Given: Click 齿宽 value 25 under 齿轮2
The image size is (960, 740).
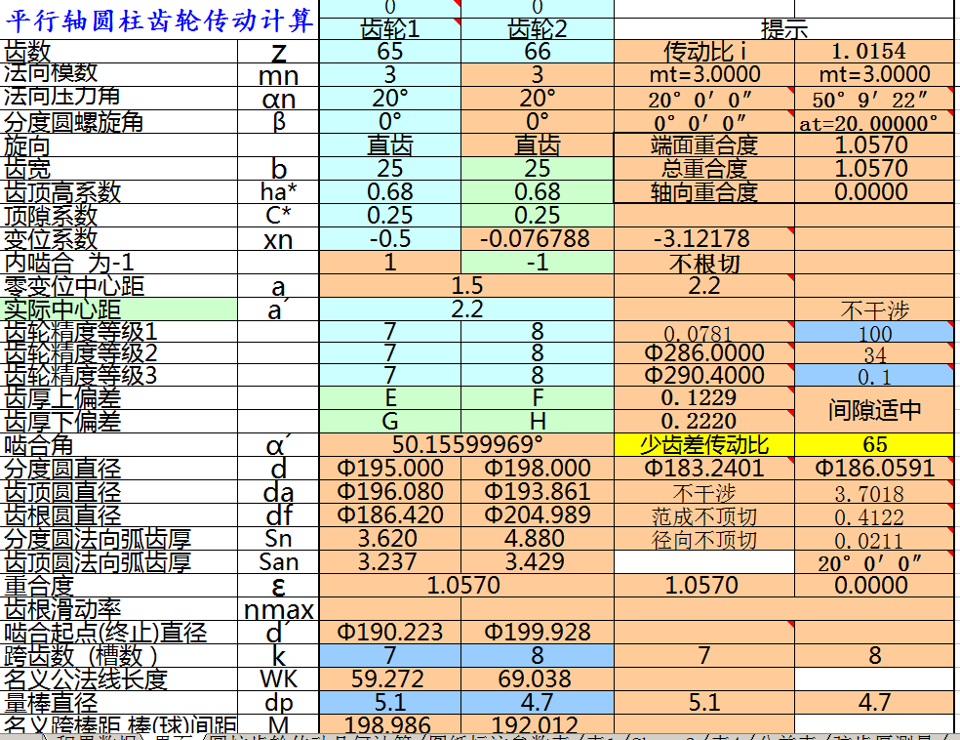Looking at the screenshot, I should [x=537, y=169].
